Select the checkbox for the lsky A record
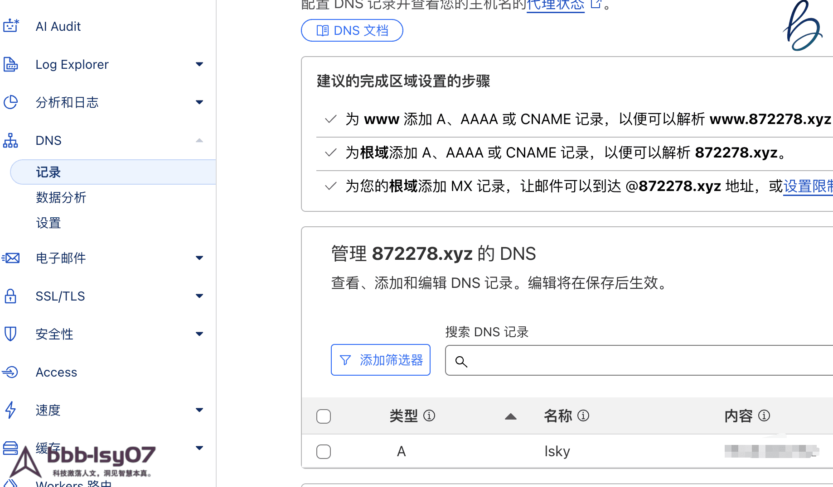Screen dimensions: 833x487 click(324, 451)
